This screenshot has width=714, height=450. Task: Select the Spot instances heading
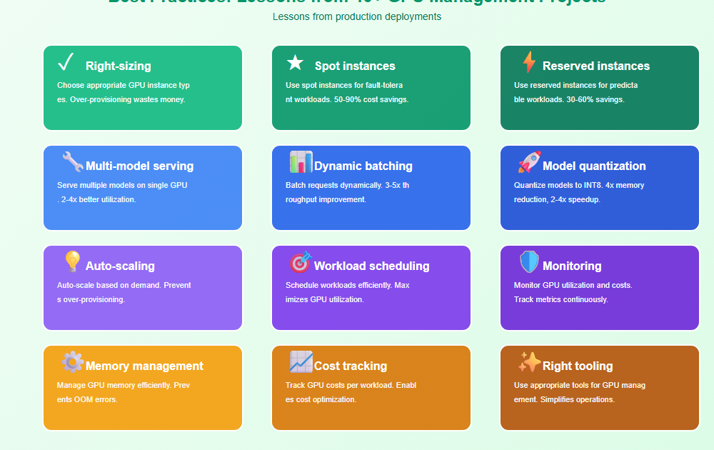355,66
